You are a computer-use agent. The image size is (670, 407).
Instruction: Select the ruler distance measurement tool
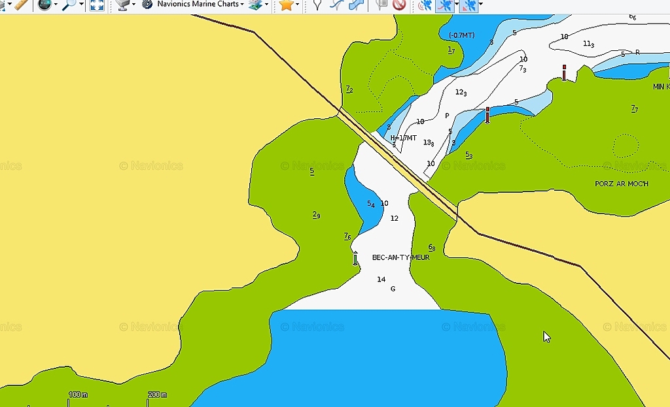click(21, 5)
